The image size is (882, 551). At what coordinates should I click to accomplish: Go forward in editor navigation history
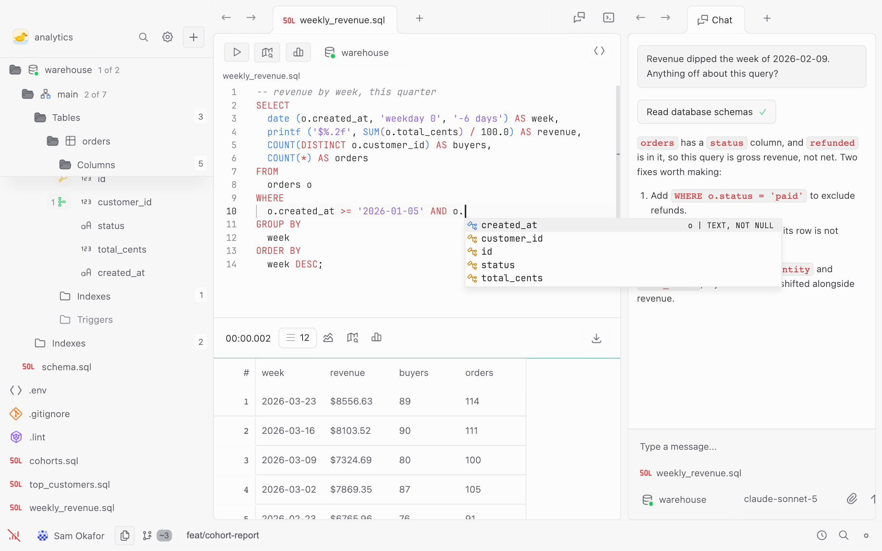tap(251, 18)
